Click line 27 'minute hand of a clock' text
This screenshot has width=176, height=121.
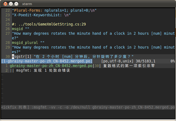[101, 33]
